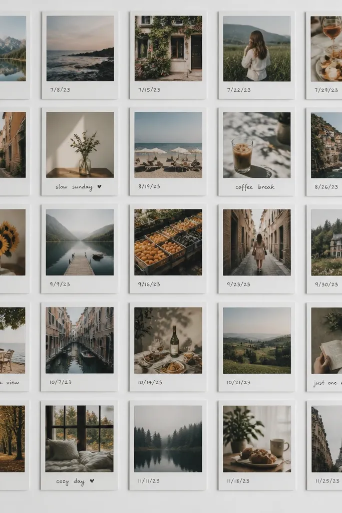Open the pastries and mug photo dated 11/18/23
The height and width of the screenshot is (513, 342).
point(257,439)
